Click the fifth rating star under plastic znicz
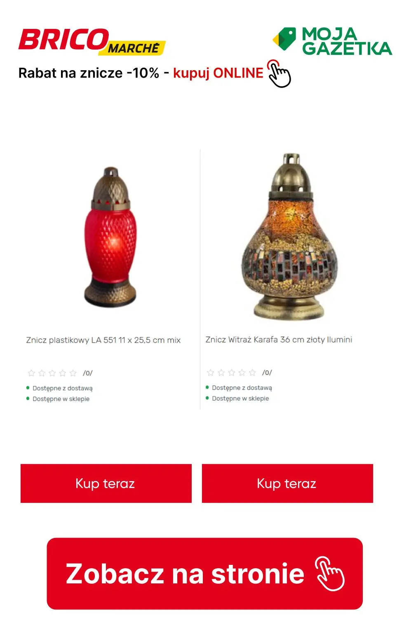Image resolution: width=411 pixels, height=640 pixels. tap(73, 373)
